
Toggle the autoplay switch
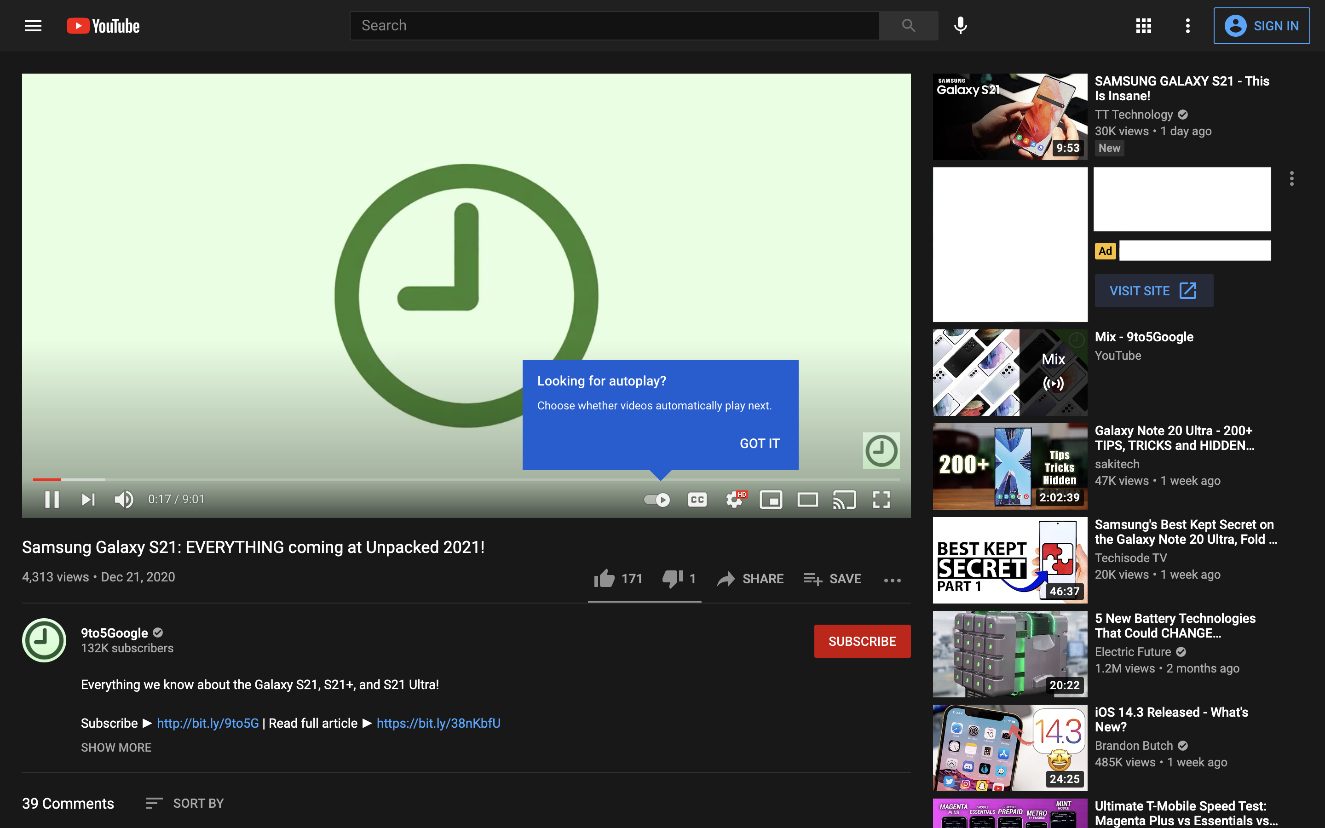657,500
